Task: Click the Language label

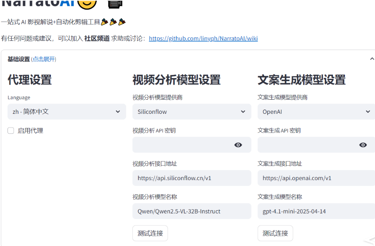Action: point(19,98)
